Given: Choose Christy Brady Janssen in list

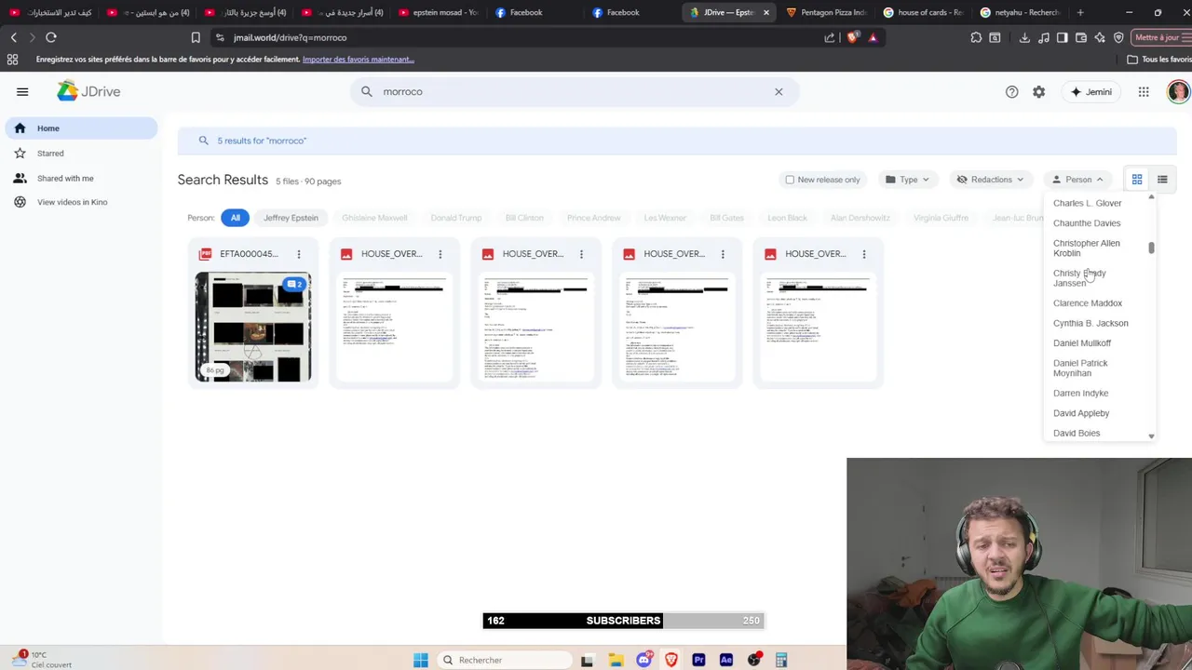Looking at the screenshot, I should pos(1080,278).
